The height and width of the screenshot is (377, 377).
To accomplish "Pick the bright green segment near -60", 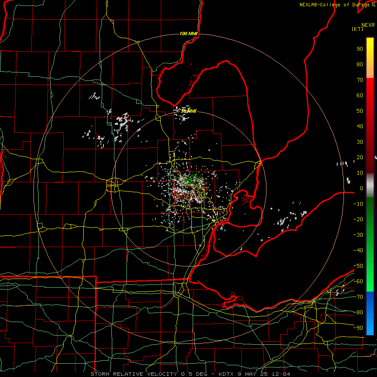I will [370, 281].
